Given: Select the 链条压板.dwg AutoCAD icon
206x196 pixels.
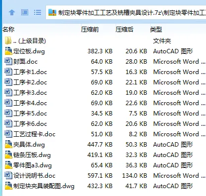Looking at the screenshot, I should [x=8, y=155].
